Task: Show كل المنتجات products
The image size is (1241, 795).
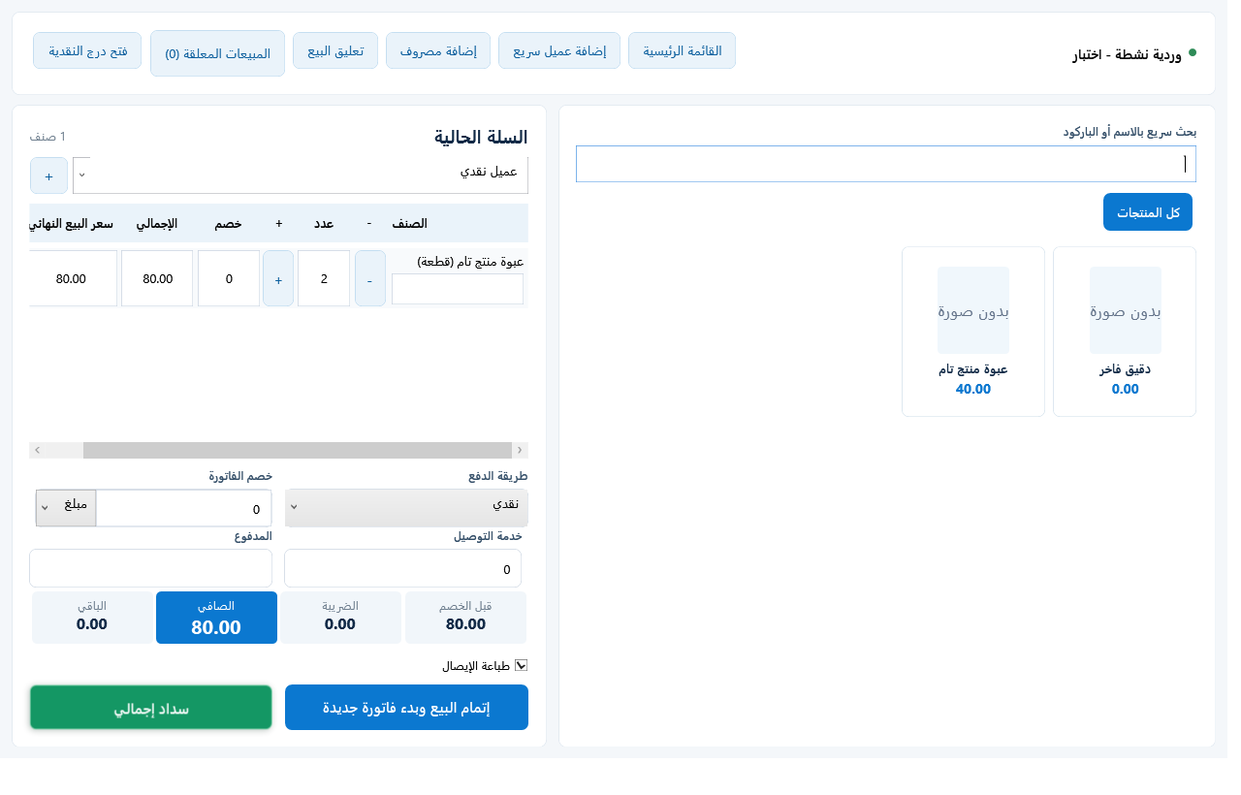Action: (x=1148, y=212)
